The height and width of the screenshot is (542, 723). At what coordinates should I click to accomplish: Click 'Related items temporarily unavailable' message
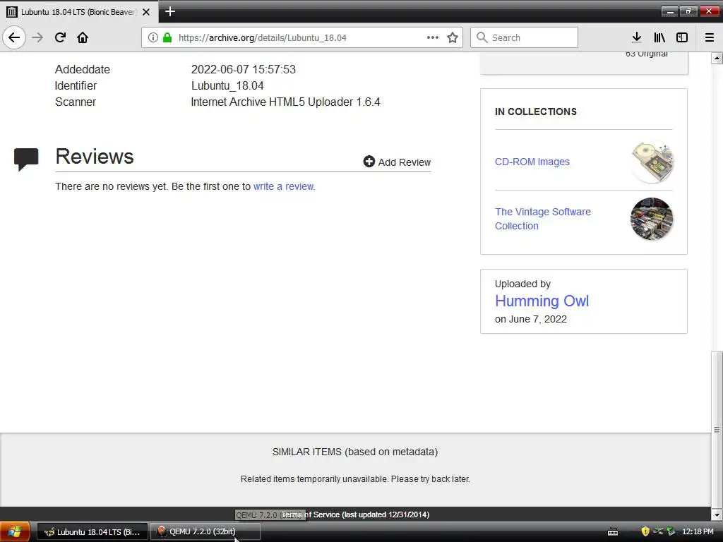click(x=355, y=479)
